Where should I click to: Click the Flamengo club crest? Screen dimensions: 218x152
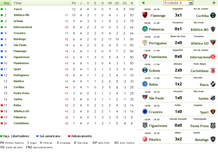click(145, 15)
